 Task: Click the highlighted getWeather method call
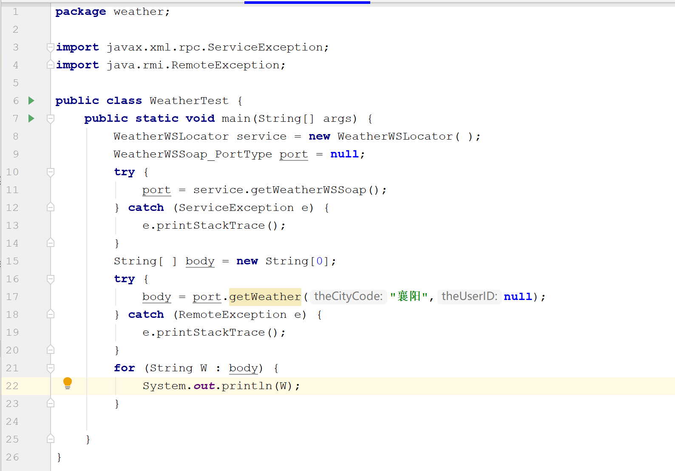click(265, 297)
